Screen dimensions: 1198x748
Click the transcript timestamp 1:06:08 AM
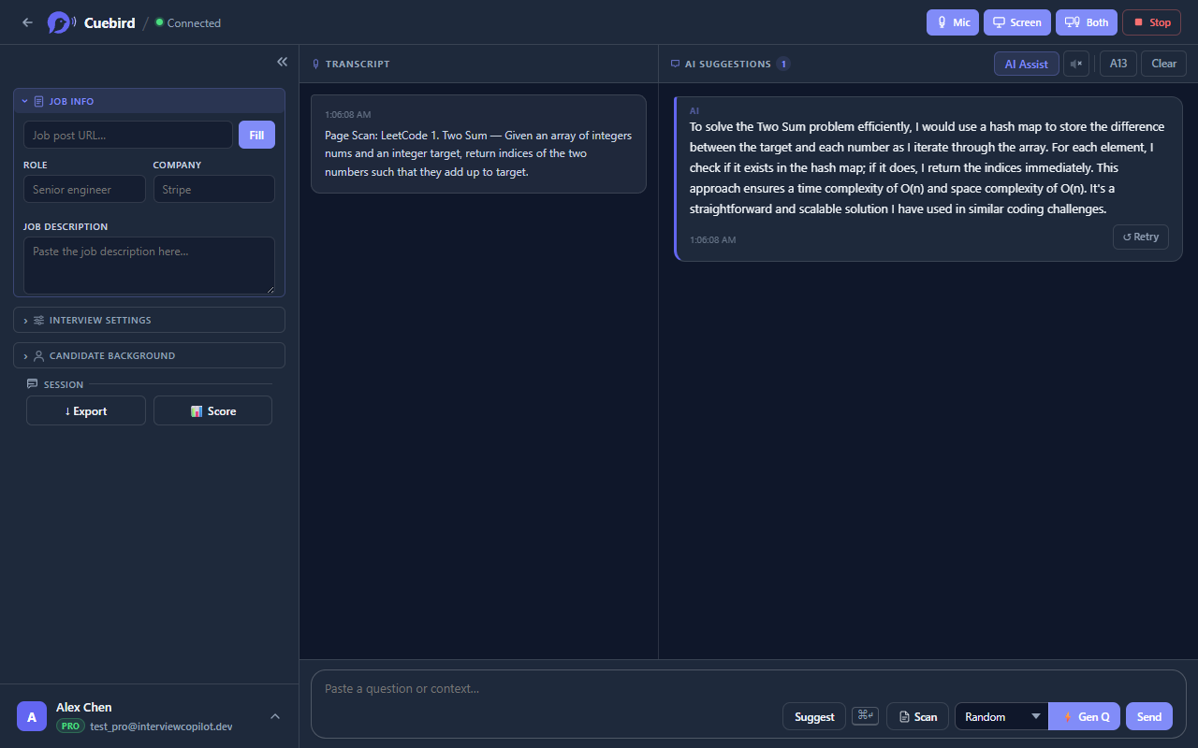(348, 114)
